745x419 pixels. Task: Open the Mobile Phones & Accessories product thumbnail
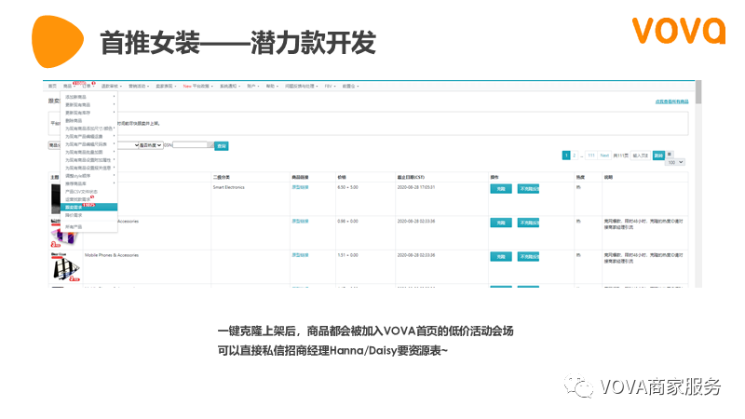pos(63,267)
